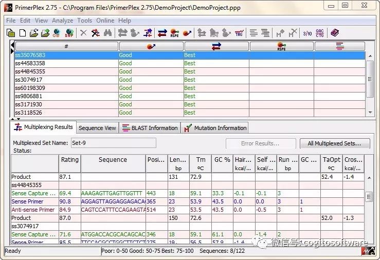This screenshot has width=380, height=260.
Task: Click the Rating column header
Action: pos(70,163)
